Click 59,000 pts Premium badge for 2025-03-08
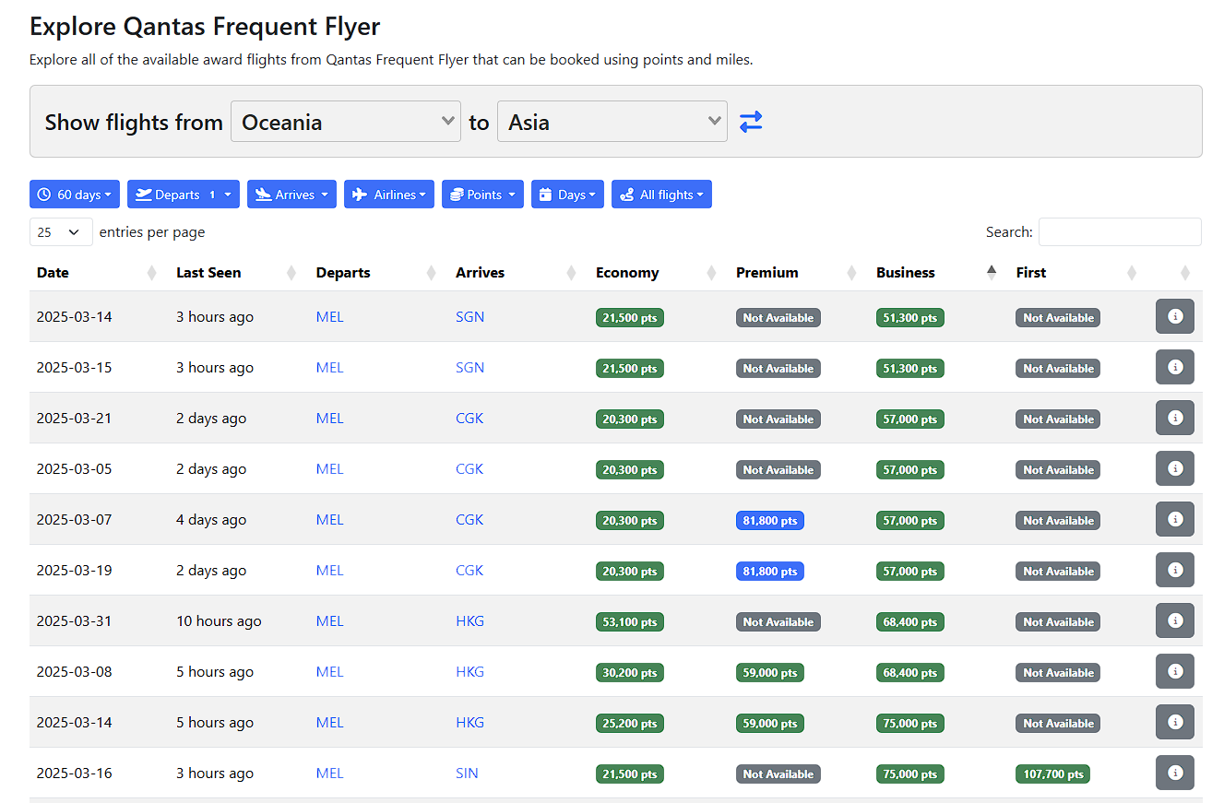1212x803 pixels. tap(770, 673)
